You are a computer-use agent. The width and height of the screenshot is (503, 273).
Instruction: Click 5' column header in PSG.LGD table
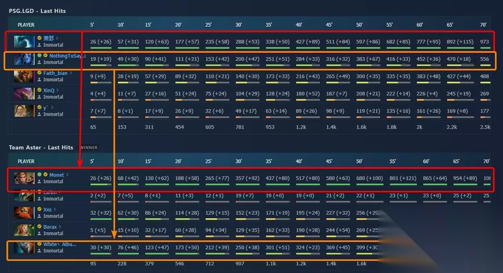click(92, 25)
